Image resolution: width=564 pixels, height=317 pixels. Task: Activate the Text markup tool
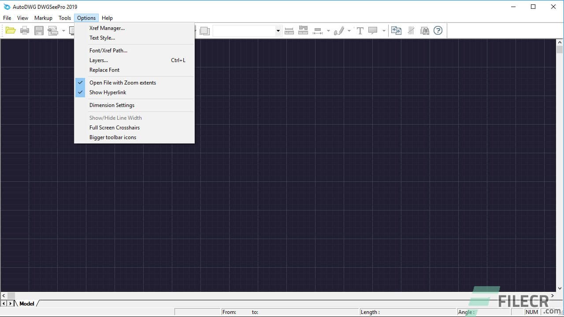click(x=360, y=30)
